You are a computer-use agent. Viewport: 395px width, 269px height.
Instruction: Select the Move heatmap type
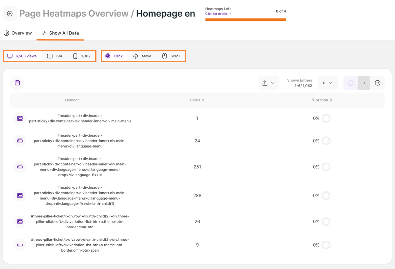[x=142, y=56]
